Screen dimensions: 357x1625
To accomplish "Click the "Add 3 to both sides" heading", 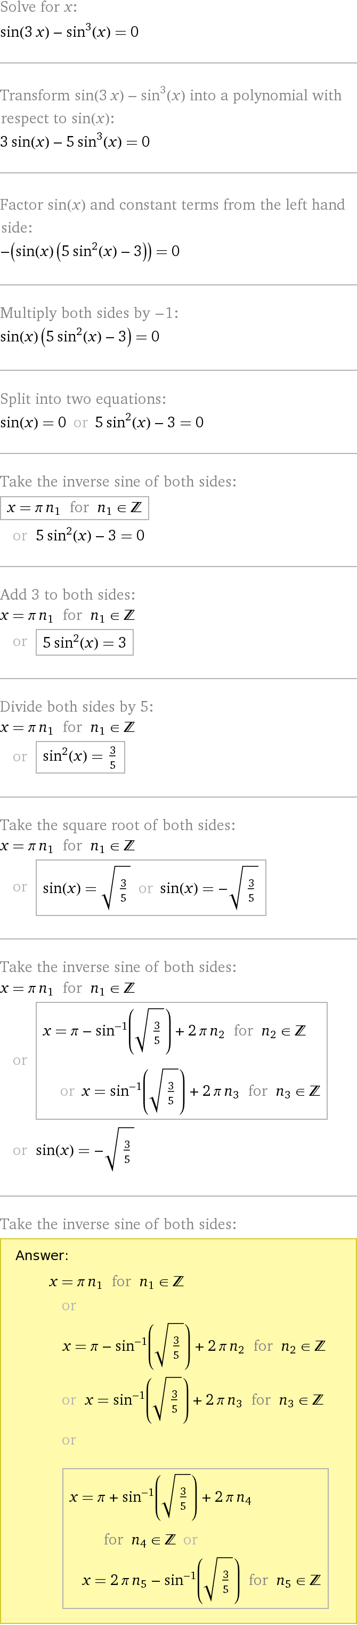I will click(x=67, y=594).
